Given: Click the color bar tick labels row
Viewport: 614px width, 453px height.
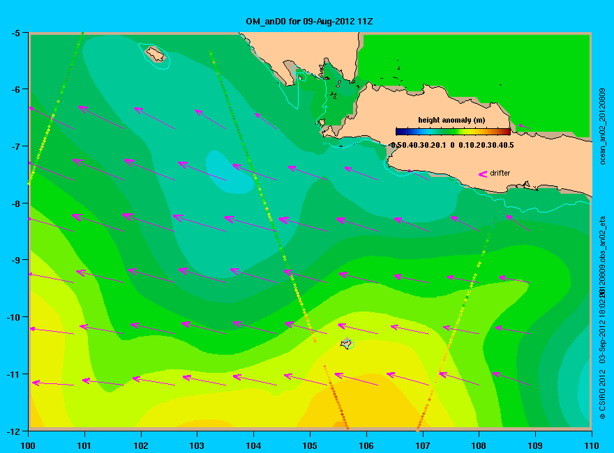Looking at the screenshot, I should click(x=452, y=145).
